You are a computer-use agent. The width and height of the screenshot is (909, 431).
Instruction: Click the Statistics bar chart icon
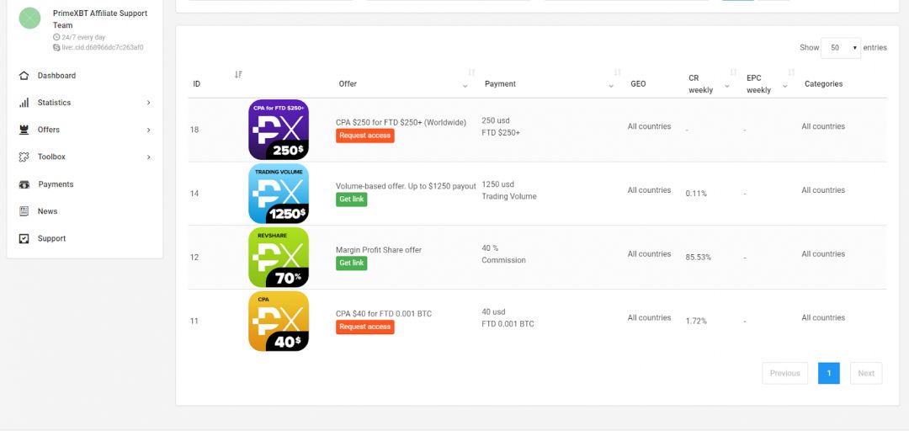(x=24, y=103)
